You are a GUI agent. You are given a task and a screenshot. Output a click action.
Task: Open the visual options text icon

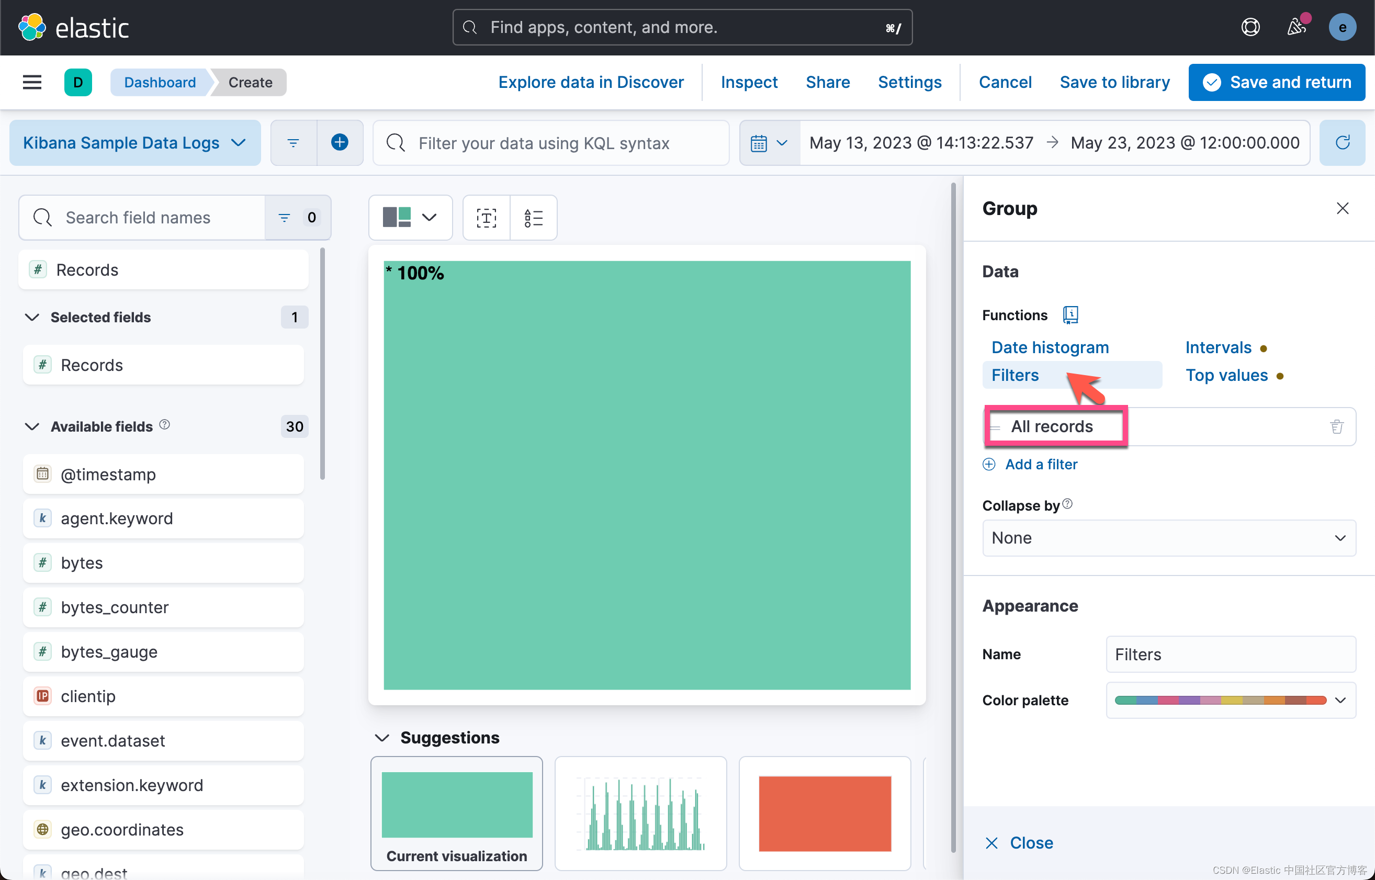487,218
